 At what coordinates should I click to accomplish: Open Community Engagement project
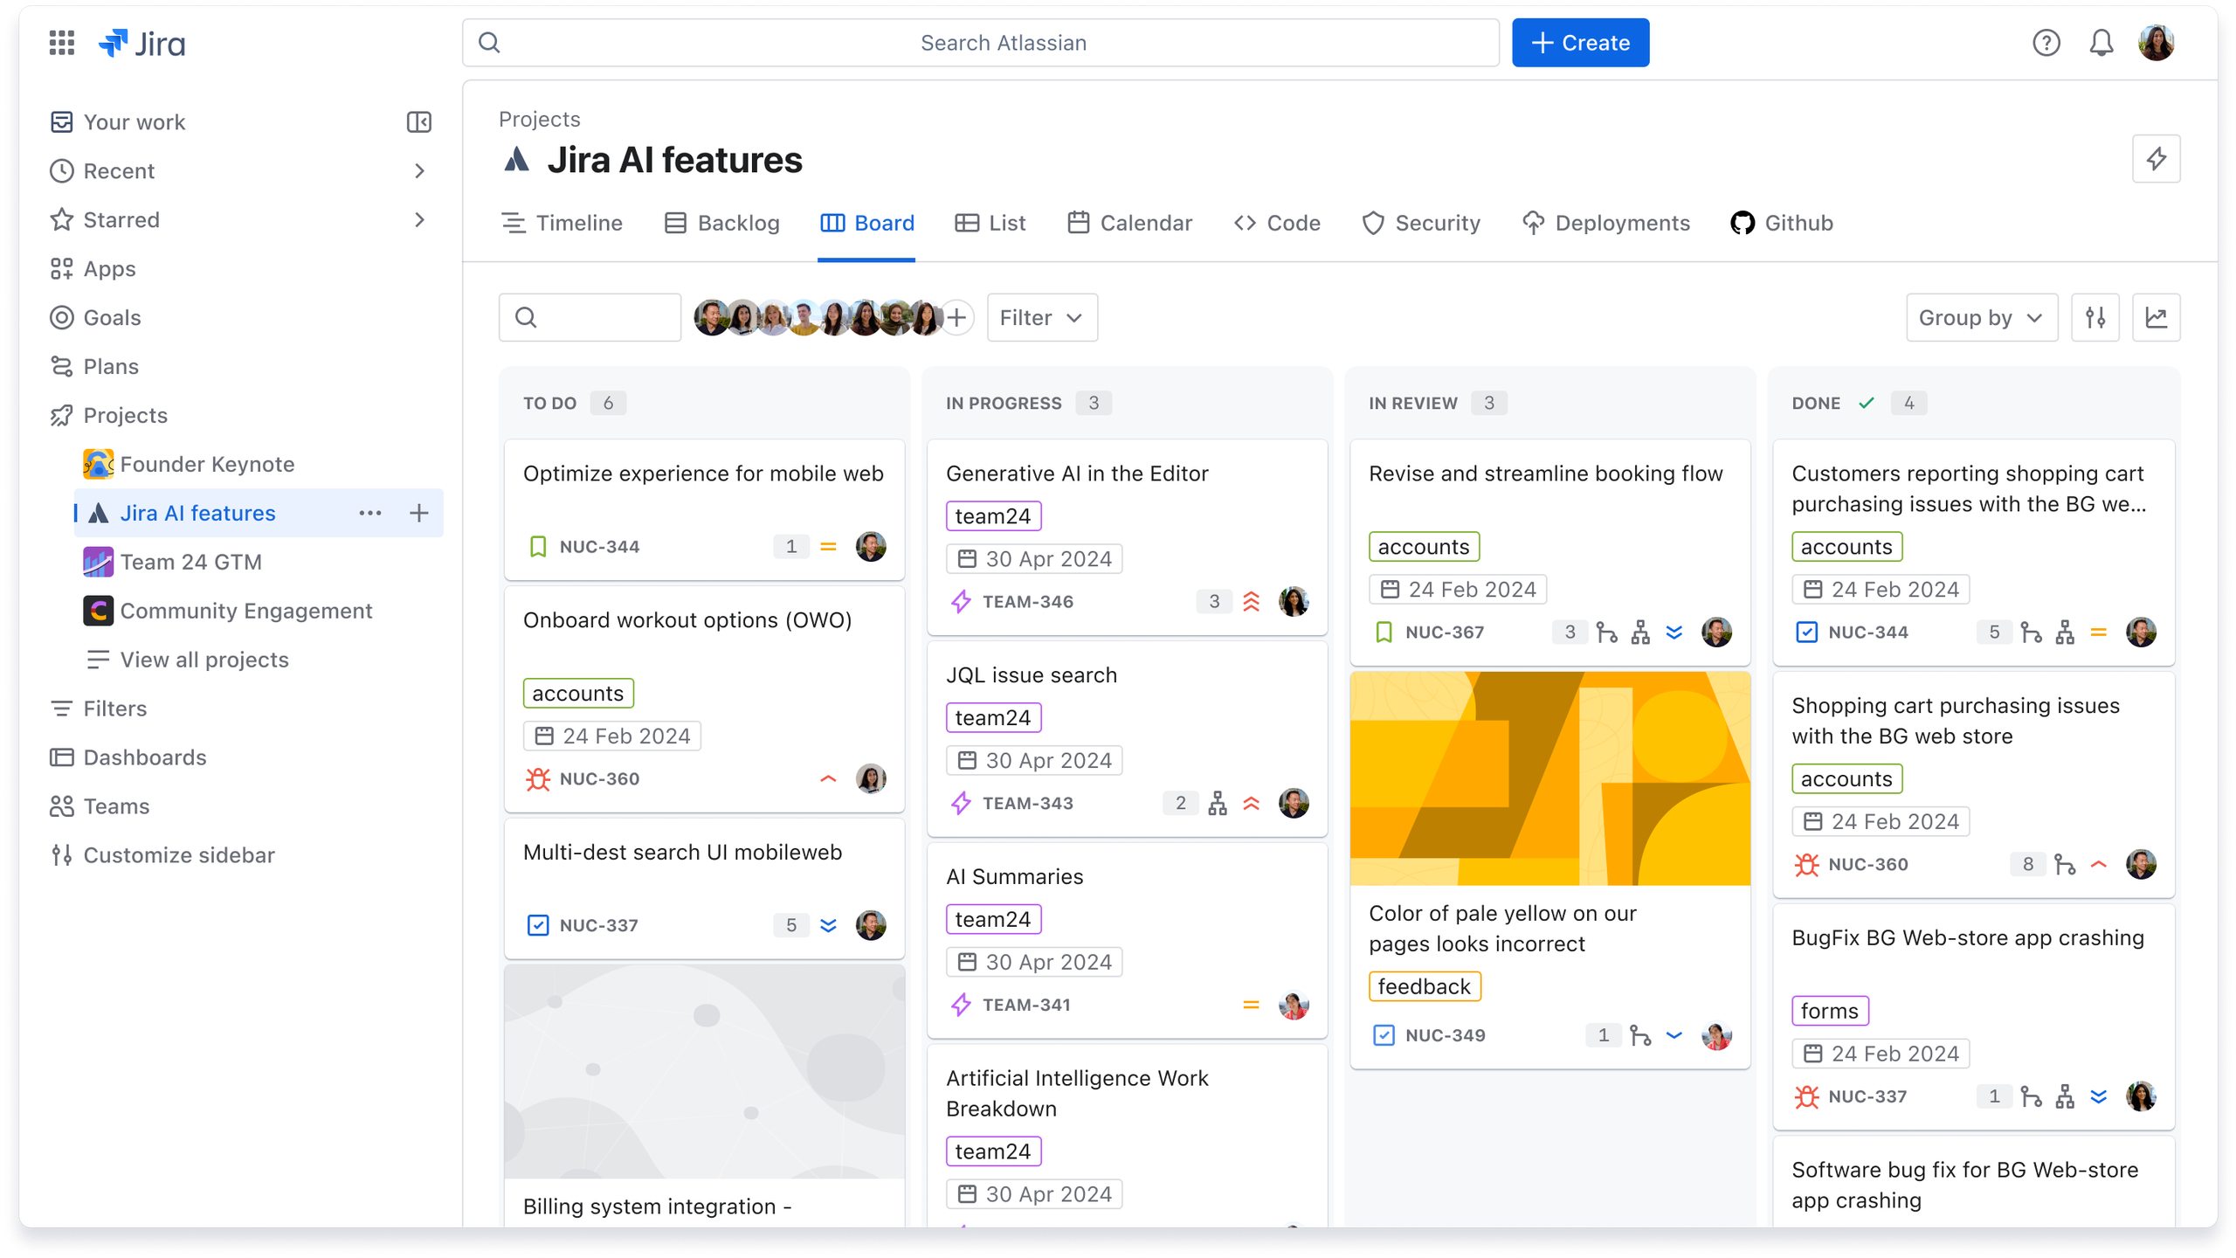[229, 611]
